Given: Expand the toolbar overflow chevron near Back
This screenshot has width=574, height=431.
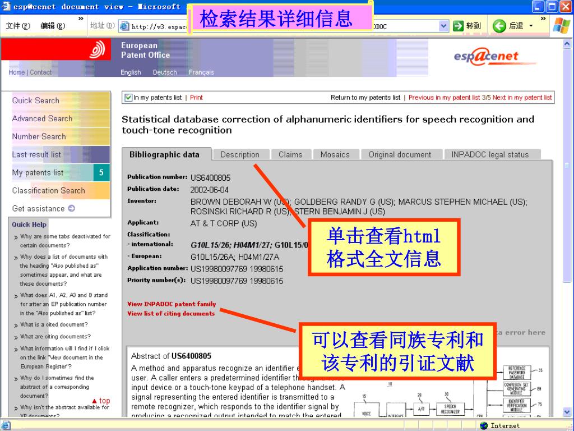Looking at the screenshot, I should coord(543,19).
